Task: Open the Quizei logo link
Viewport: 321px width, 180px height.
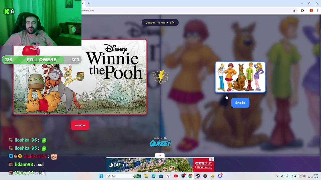Action: (x=160, y=143)
